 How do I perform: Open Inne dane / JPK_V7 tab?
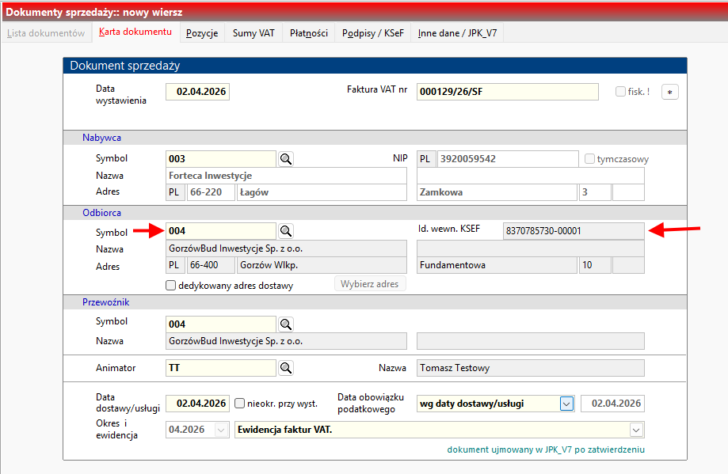457,33
